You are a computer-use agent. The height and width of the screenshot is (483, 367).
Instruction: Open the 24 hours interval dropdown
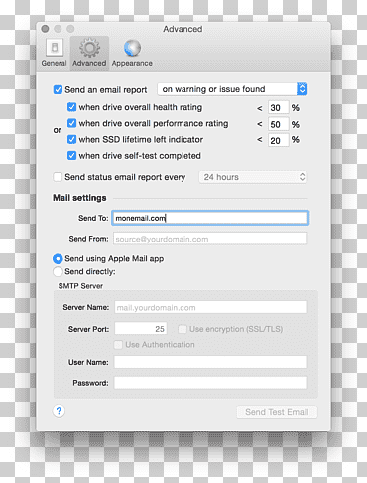click(x=253, y=177)
